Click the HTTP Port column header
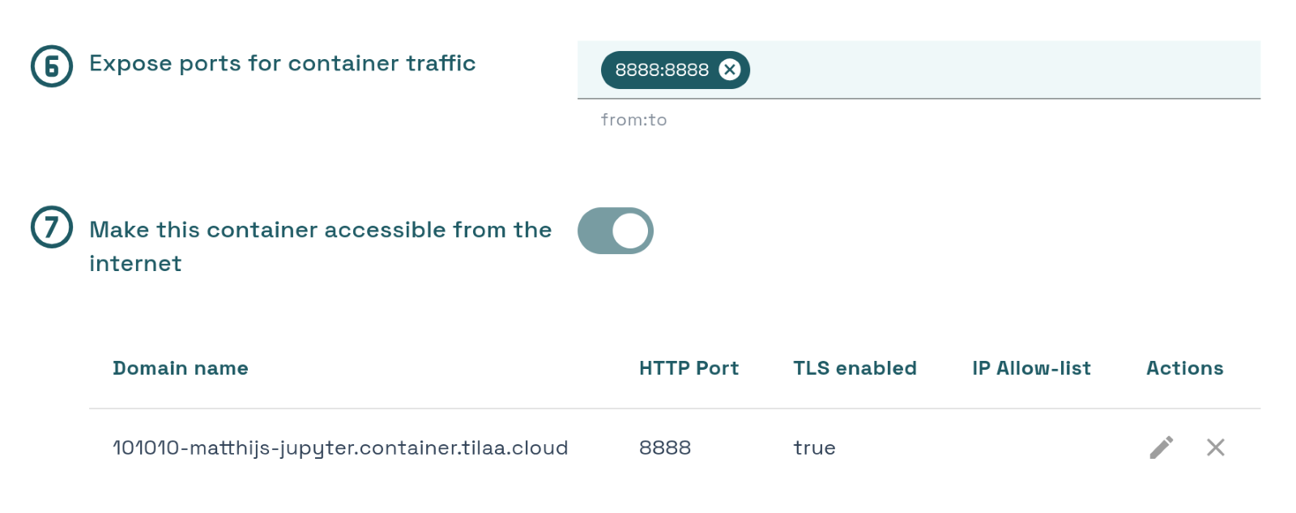 click(688, 368)
